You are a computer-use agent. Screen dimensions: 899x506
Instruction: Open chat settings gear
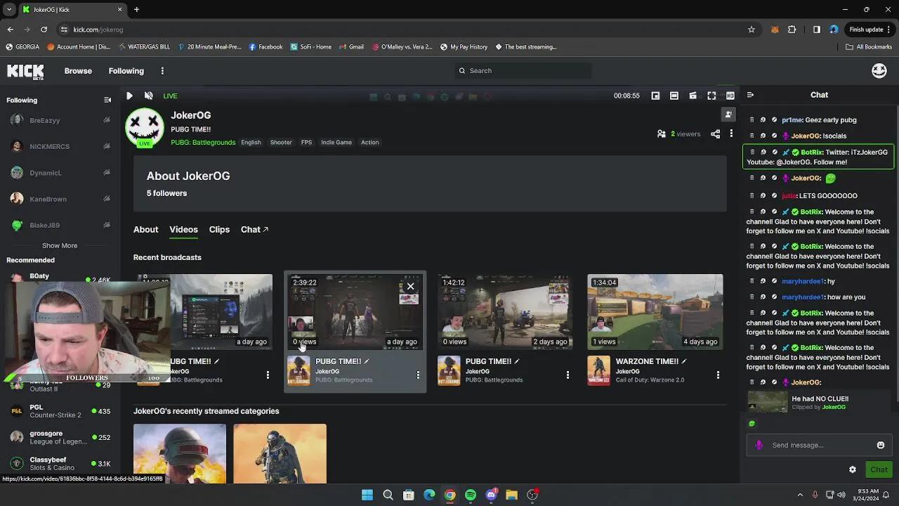click(x=853, y=469)
